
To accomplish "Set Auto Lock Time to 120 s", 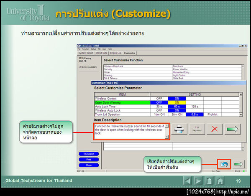I will 195,107.
